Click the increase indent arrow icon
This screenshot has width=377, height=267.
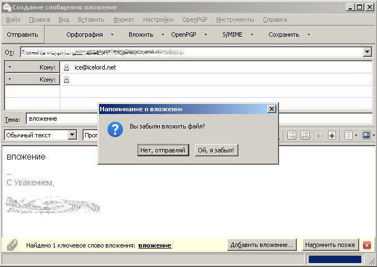pos(331,135)
